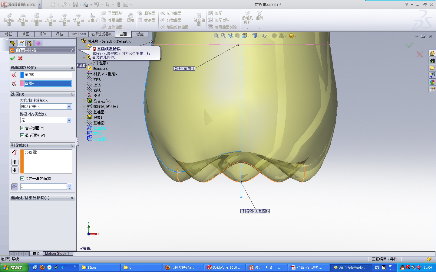Collapse the 选项(O) section
The height and width of the screenshot is (272, 436).
click(72, 94)
